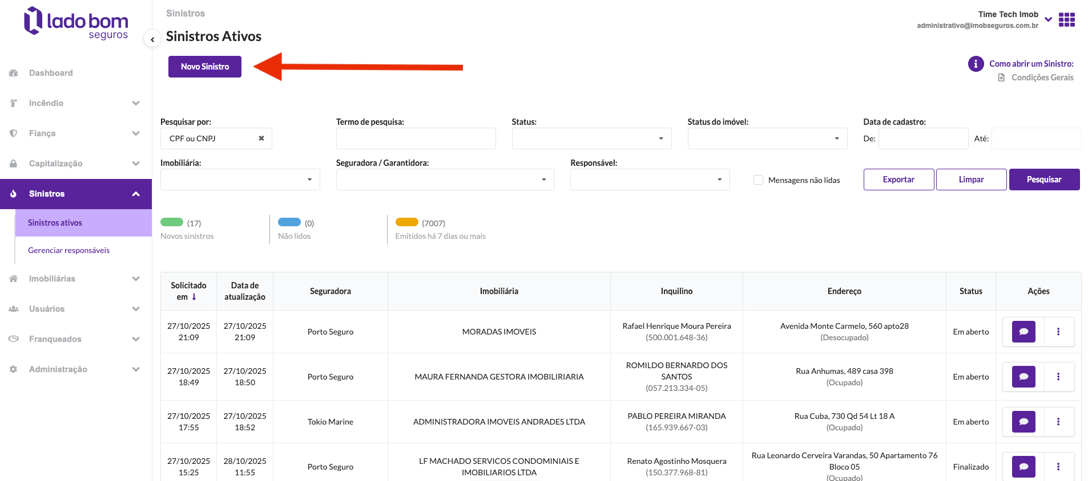The image size is (1088, 481).
Task: Open chat for MAURA FERNANDA row
Action: (x=1023, y=377)
